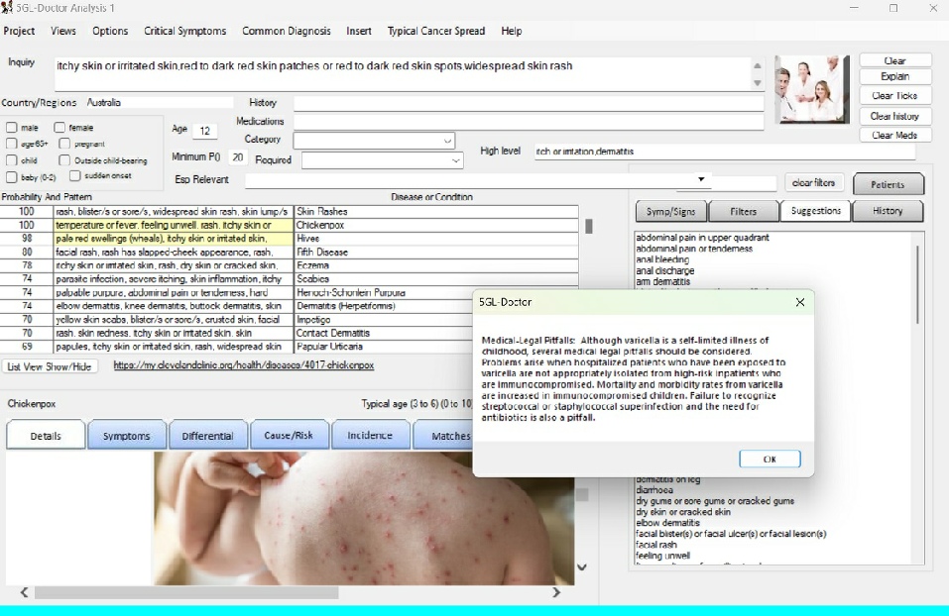949x616 pixels.
Task: Open the Typical Cancer Spread menu
Action: tap(435, 31)
